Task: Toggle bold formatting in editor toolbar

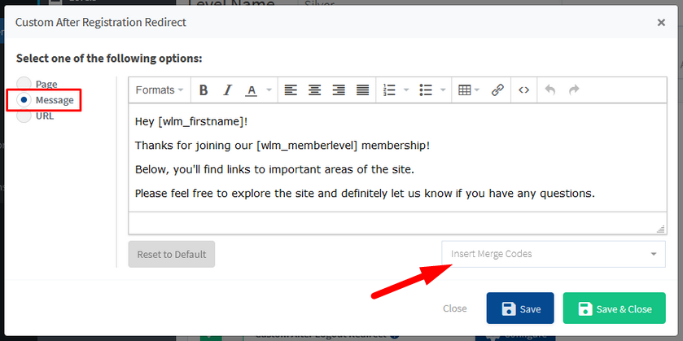Action: point(204,90)
